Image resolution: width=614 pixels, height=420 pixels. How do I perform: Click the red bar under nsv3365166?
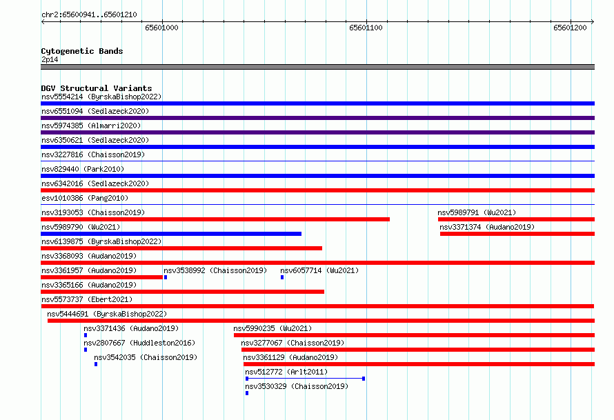183,292
